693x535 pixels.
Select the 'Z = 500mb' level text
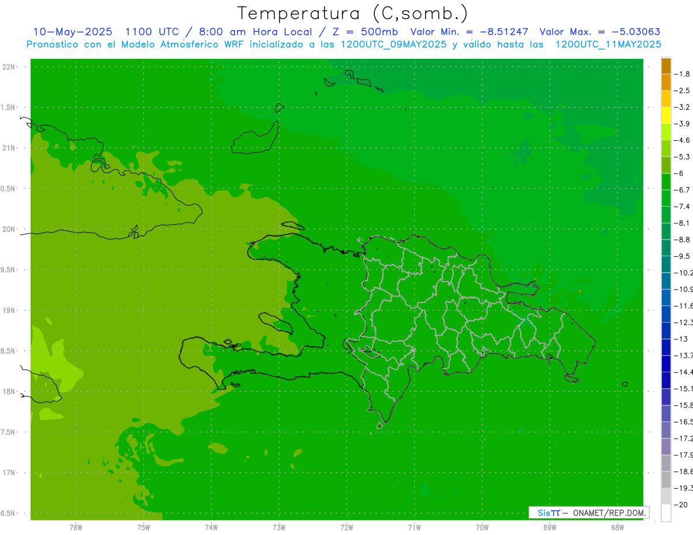364,32
